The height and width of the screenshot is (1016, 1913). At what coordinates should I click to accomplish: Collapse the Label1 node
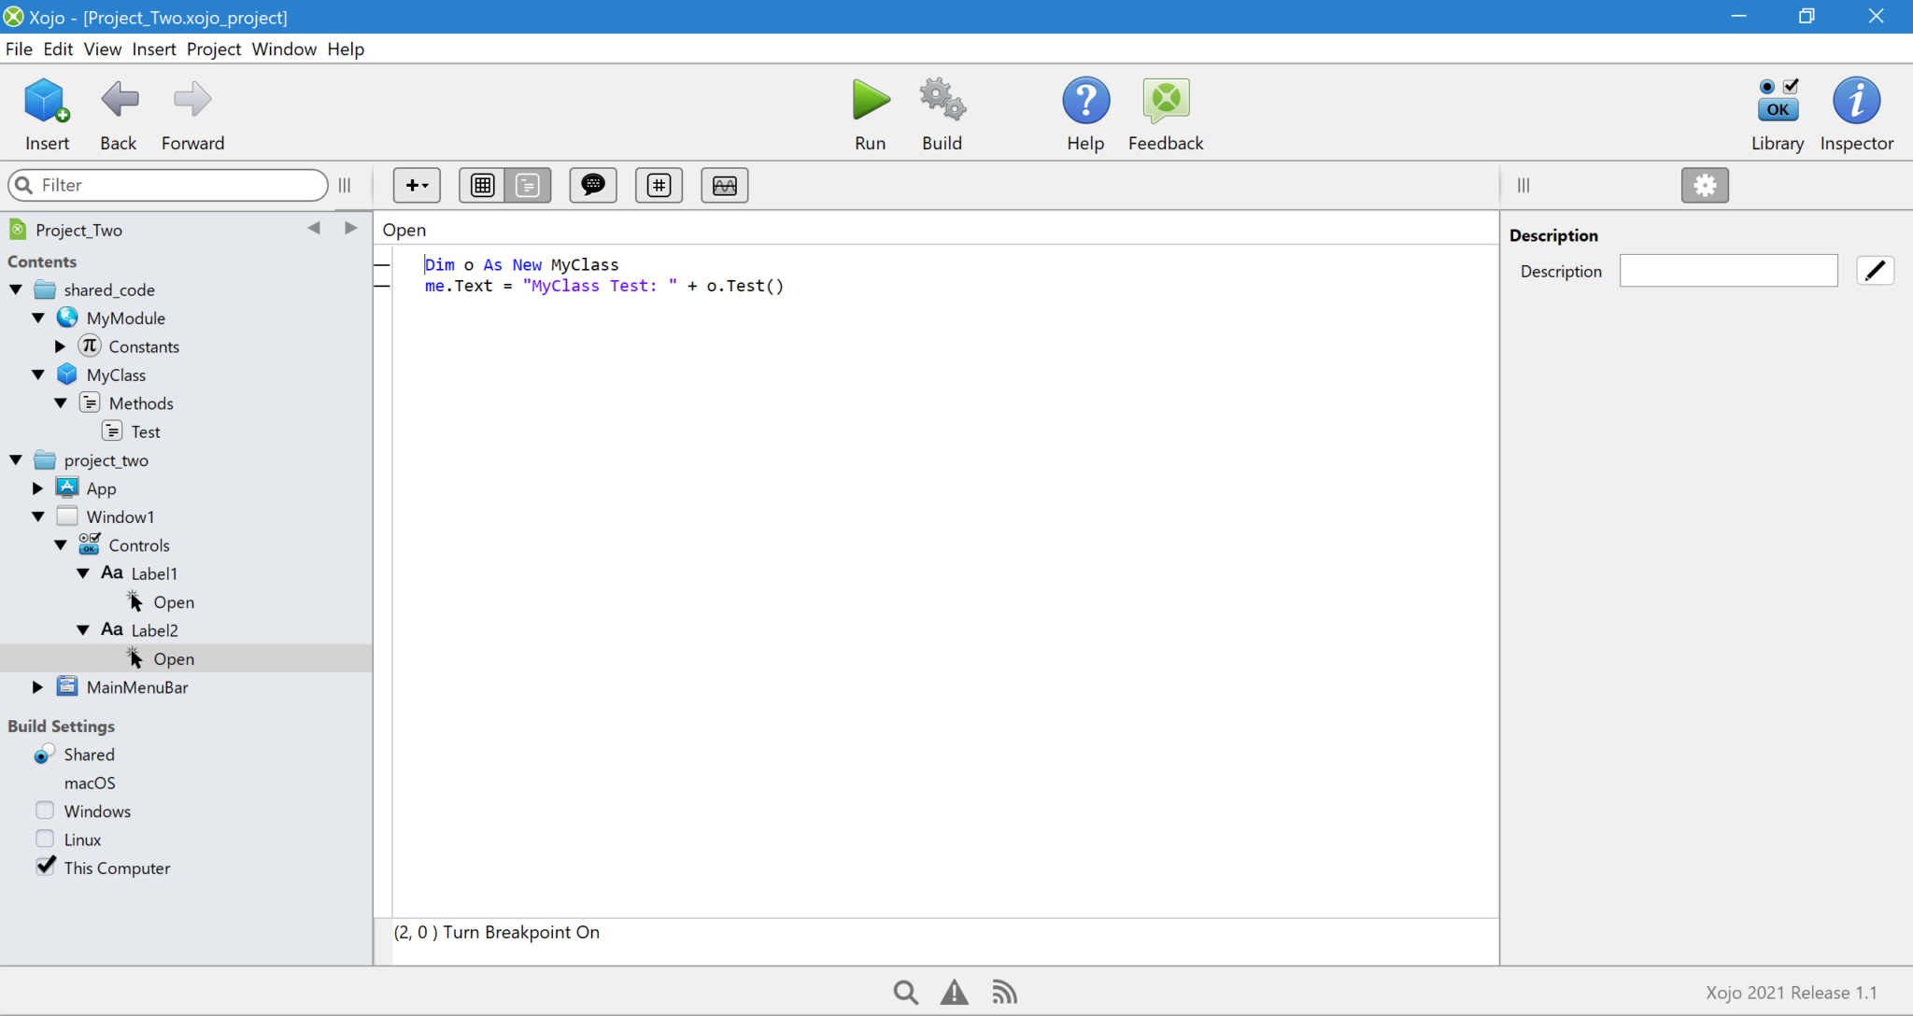pyautogui.click(x=83, y=573)
